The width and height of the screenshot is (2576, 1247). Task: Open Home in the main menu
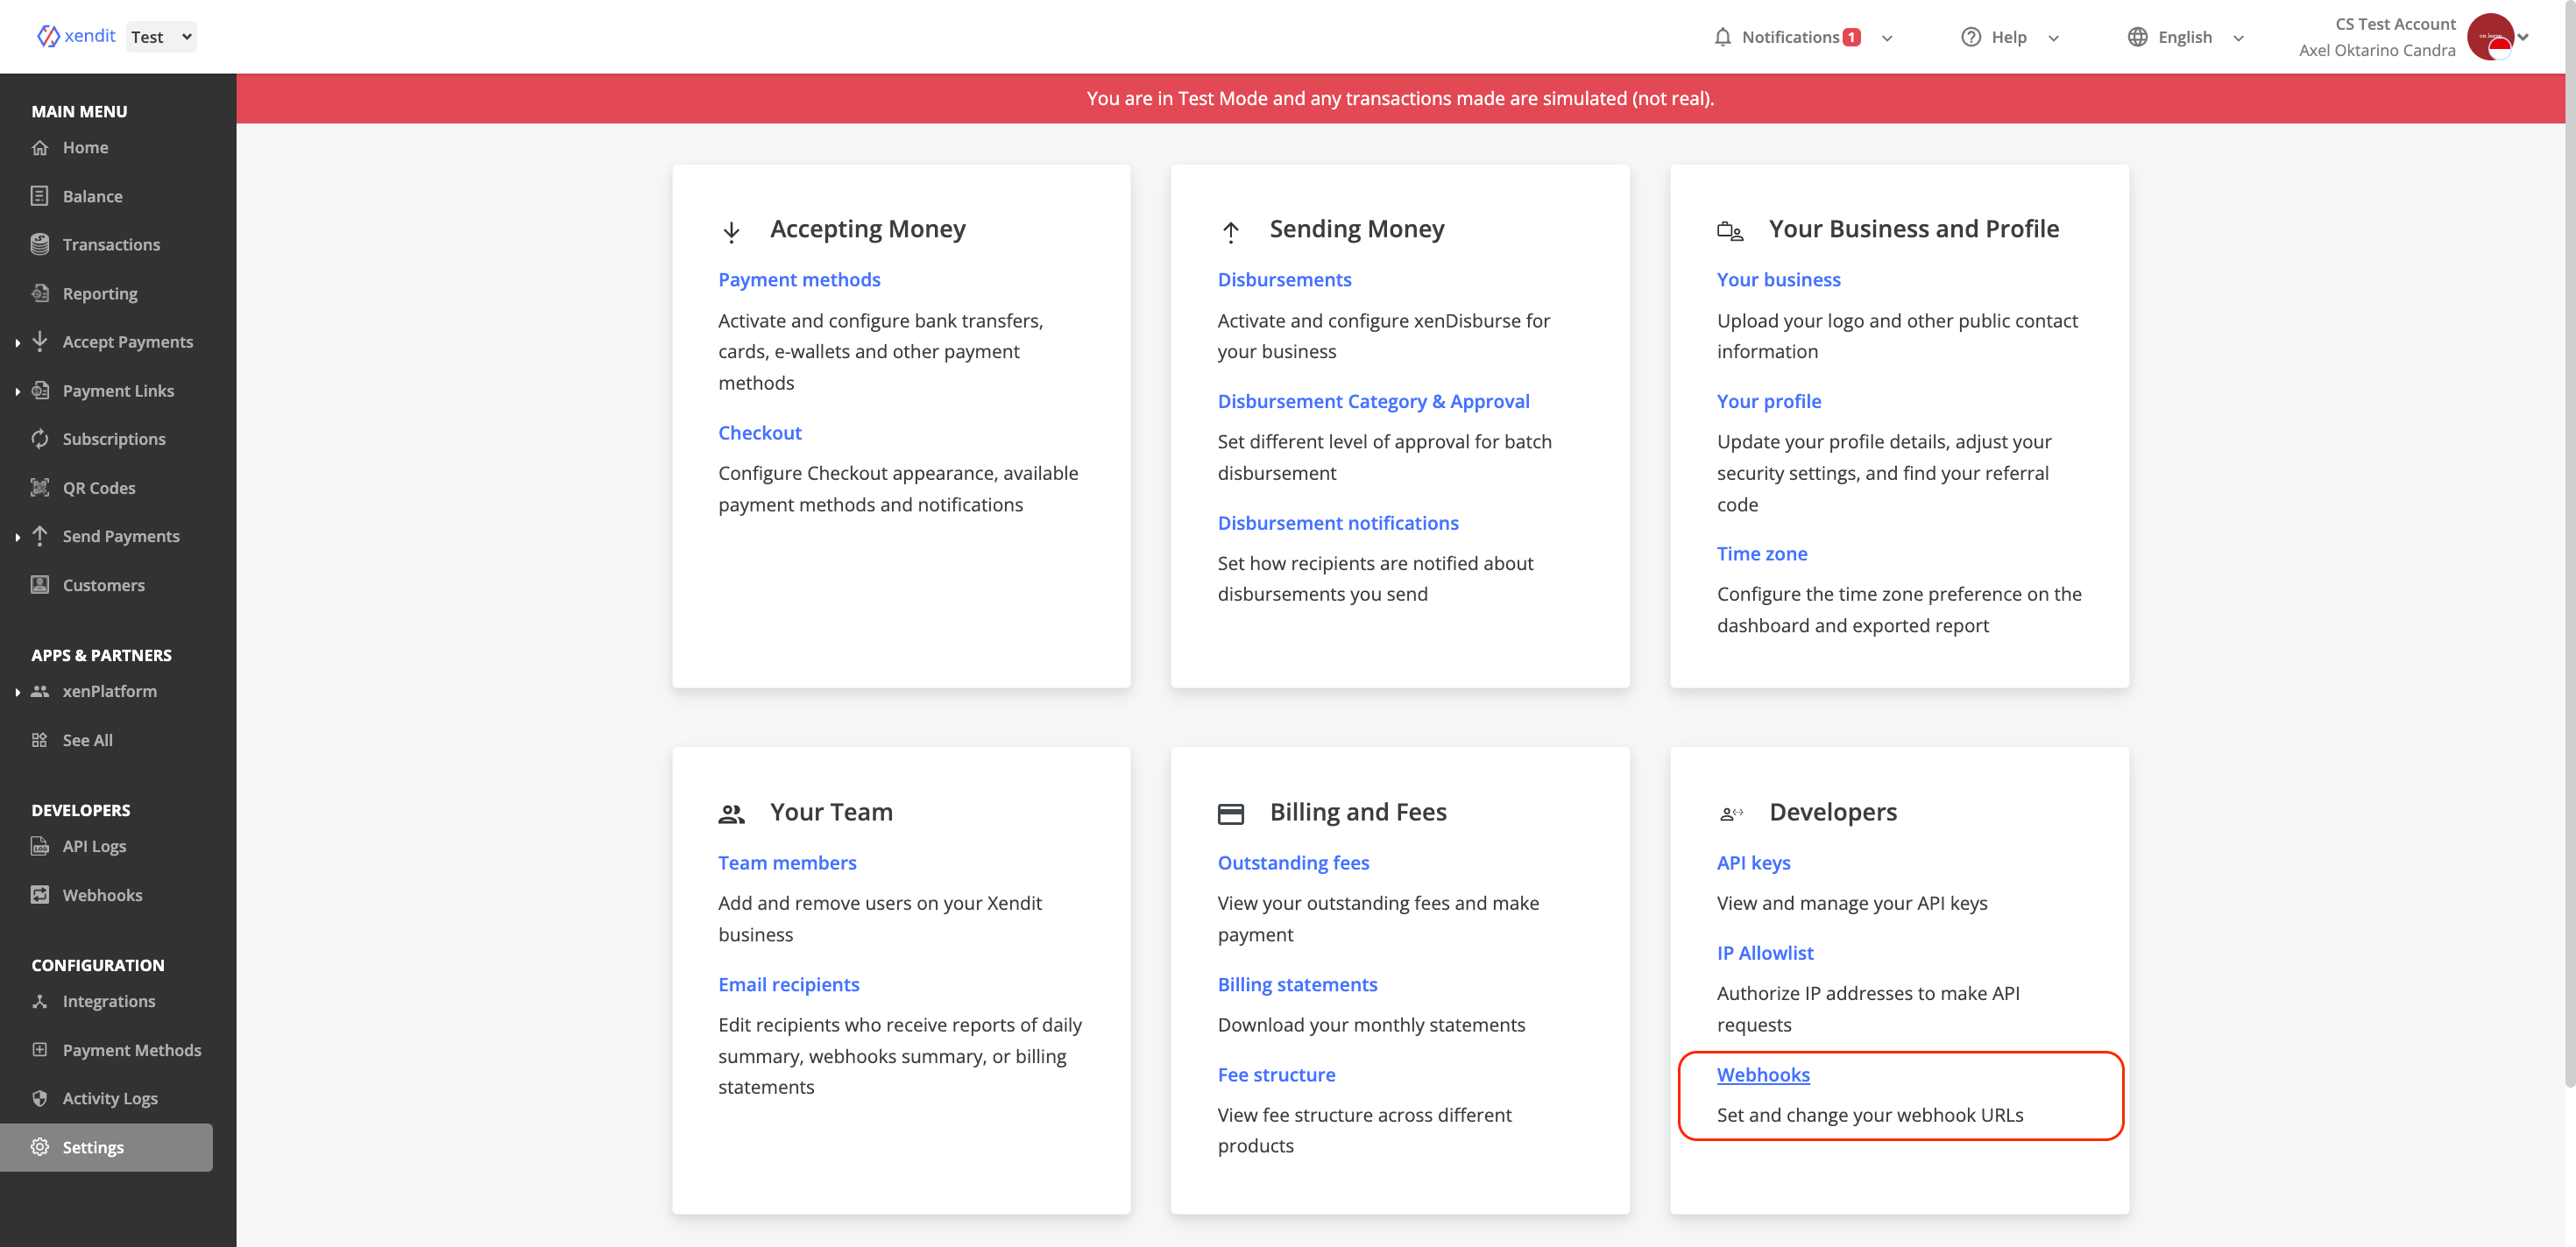tap(85, 148)
